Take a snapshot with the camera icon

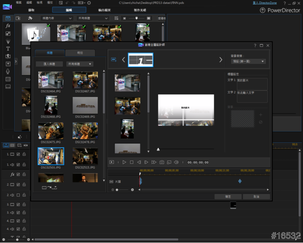click(162, 162)
